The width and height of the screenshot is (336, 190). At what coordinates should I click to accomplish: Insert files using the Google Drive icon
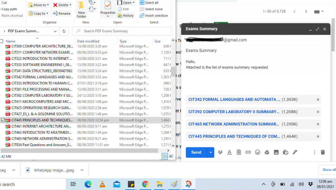267,152
